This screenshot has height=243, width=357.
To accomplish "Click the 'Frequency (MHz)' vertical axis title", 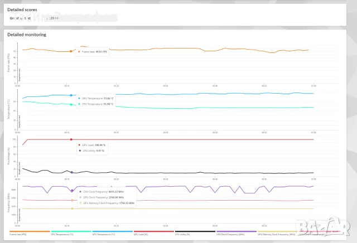I will tap(9, 203).
